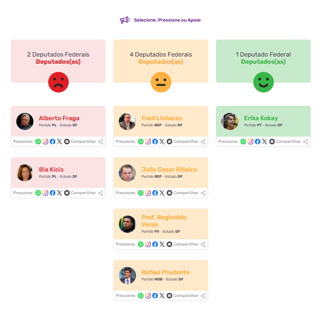Click X icon under Erika Kokay

(265, 142)
